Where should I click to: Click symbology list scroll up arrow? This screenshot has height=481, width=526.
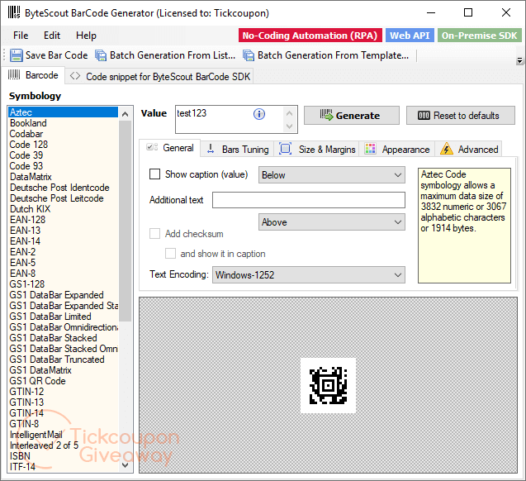point(126,114)
